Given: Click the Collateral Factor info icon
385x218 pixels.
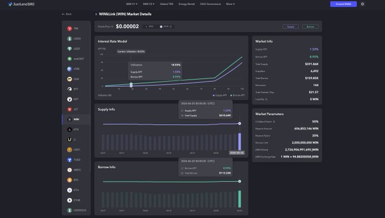Looking at the screenshot, I should tap(274, 121).
